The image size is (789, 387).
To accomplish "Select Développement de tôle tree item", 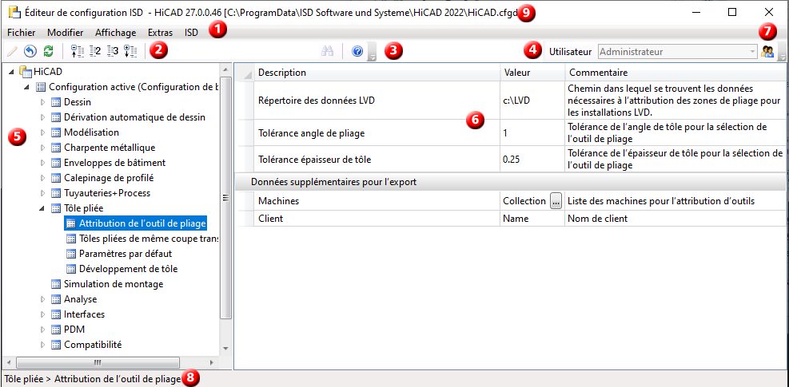I will coord(122,269).
